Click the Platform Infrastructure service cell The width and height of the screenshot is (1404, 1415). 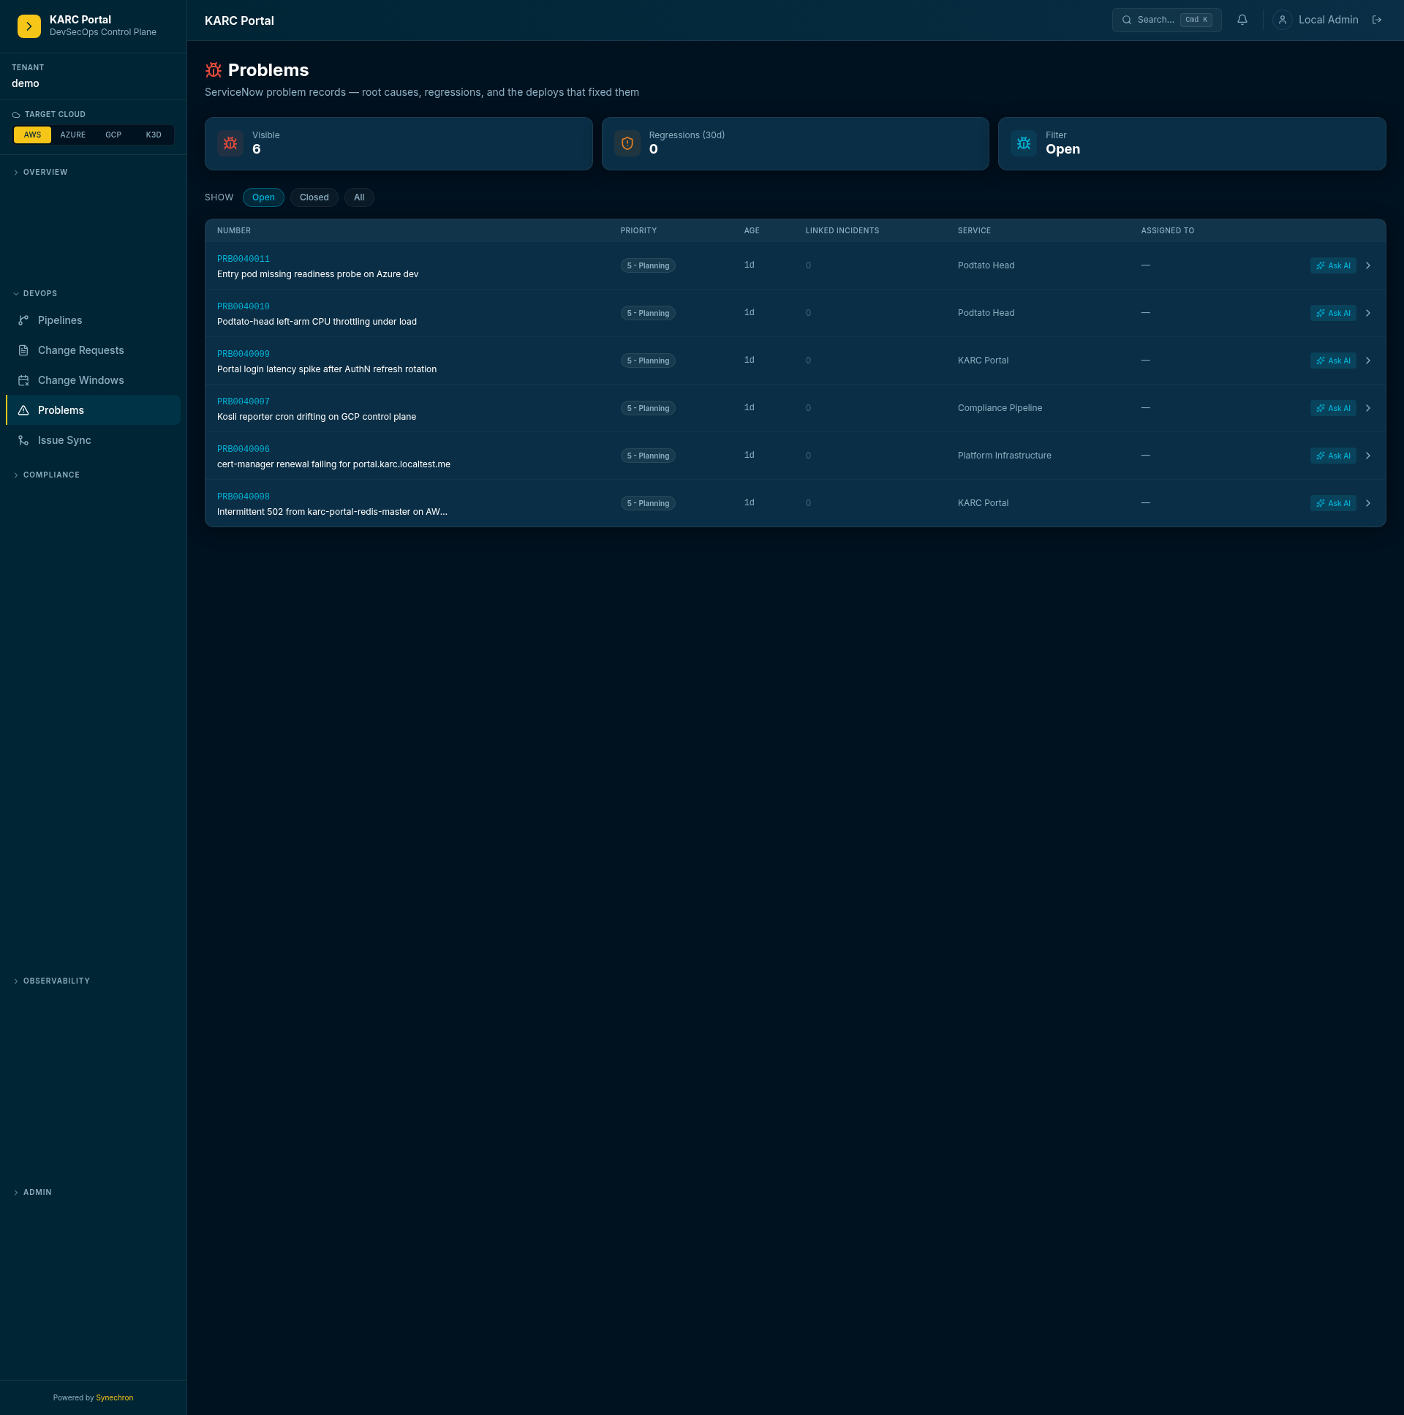(x=1004, y=456)
